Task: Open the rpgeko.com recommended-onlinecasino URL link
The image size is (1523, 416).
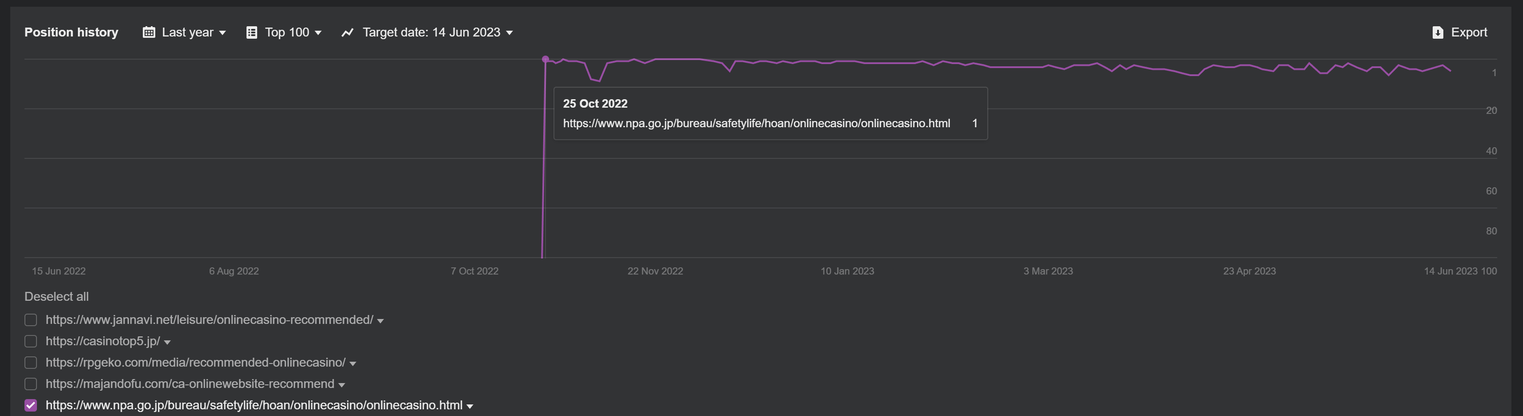Action: click(195, 363)
